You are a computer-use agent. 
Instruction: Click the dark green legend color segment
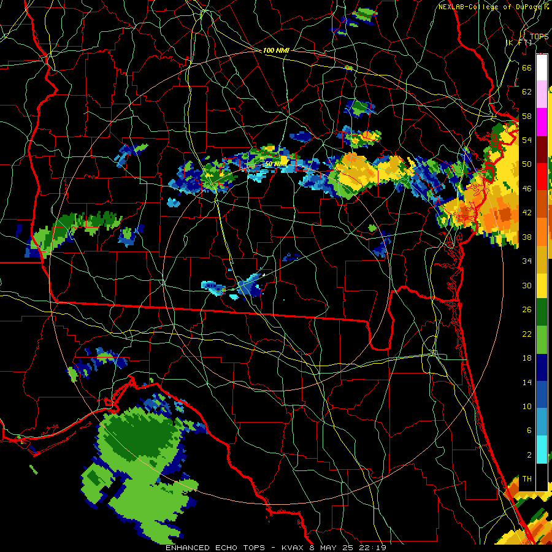(542, 312)
